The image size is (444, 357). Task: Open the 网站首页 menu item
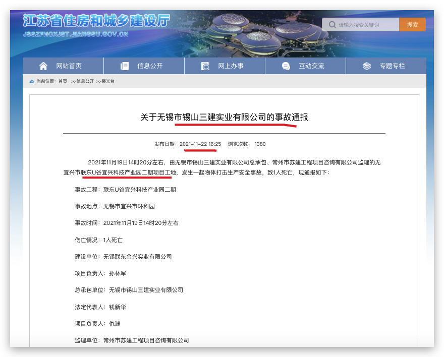pos(69,66)
